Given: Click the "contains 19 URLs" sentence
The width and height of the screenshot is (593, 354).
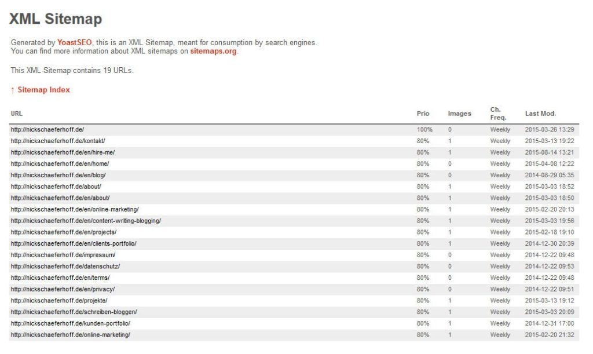Looking at the screenshot, I should (72, 70).
